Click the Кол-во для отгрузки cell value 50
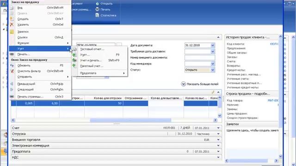 coord(104,103)
